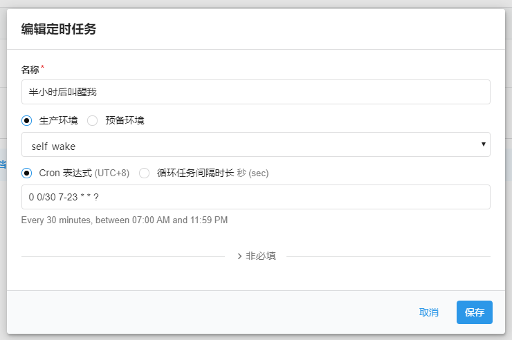Click the Cron 表达式 (UTC+8) label
Viewport: 512px width, 340px height.
pos(84,173)
